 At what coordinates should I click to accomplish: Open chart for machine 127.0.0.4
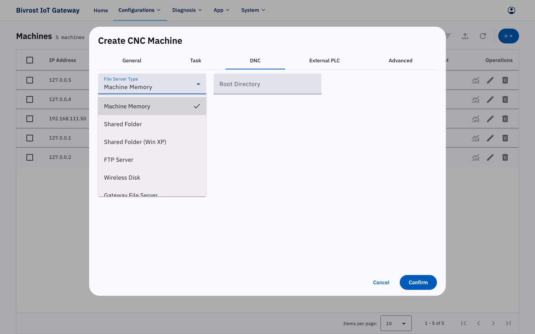tap(476, 99)
